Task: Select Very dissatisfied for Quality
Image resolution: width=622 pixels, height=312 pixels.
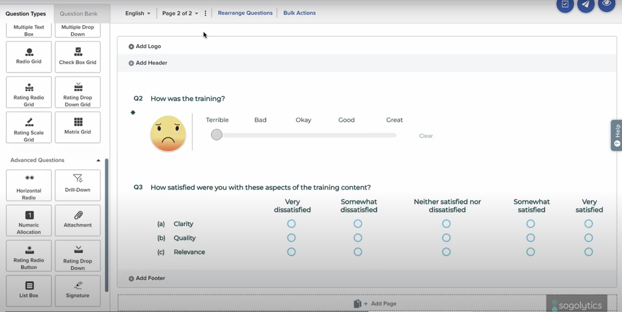Action: (291, 238)
